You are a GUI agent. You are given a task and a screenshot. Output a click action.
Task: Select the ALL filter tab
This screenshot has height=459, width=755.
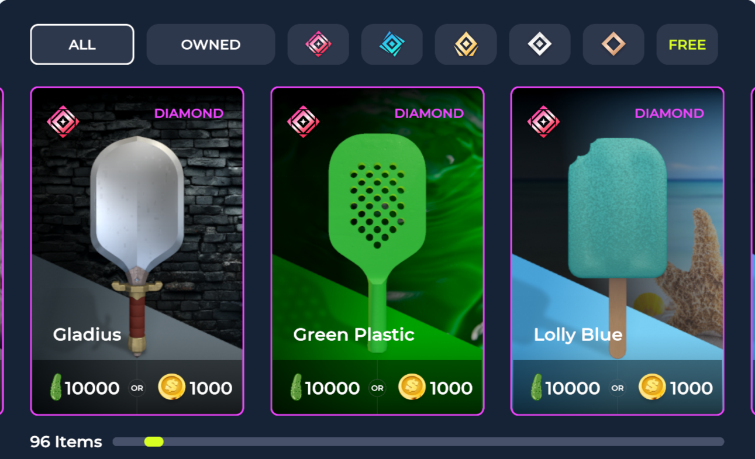point(82,44)
